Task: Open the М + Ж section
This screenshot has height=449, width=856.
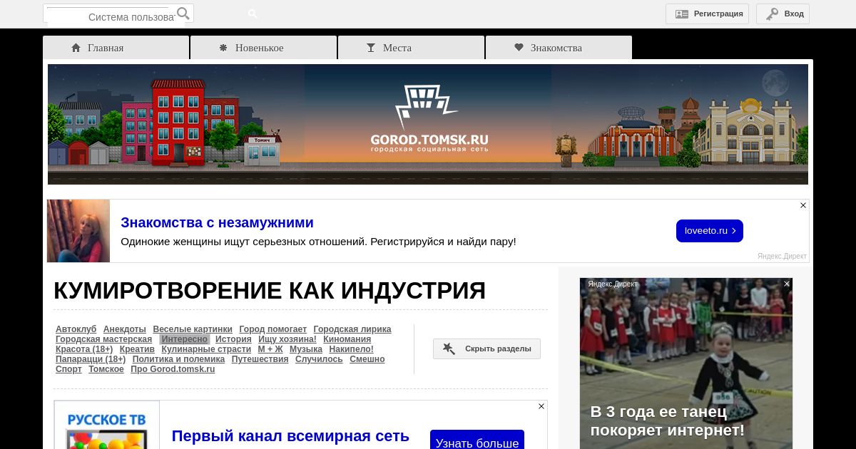Action: click(270, 349)
